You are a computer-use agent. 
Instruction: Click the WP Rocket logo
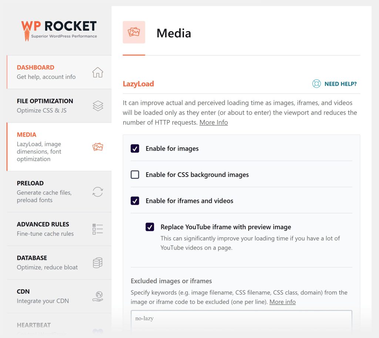point(59,30)
